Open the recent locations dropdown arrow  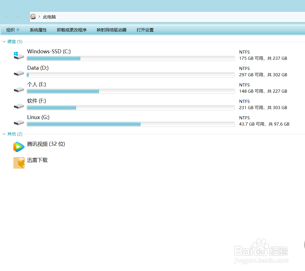coord(26,17)
